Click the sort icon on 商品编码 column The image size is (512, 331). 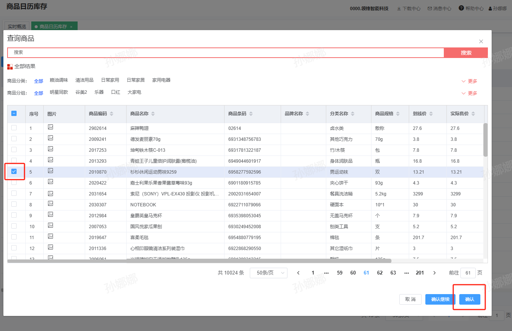(x=112, y=114)
